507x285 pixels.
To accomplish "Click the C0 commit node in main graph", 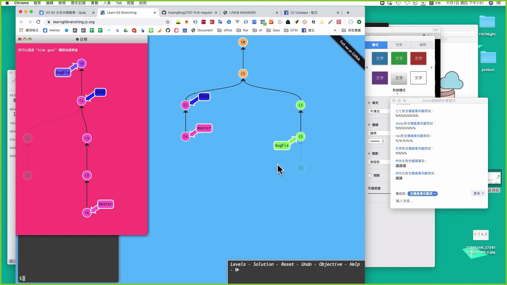I will coord(243,42).
